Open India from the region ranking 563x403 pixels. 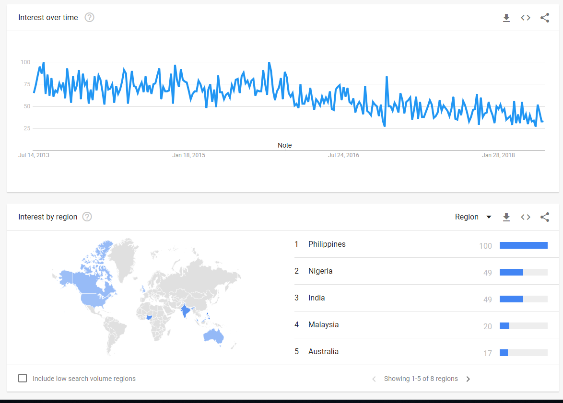pos(317,298)
